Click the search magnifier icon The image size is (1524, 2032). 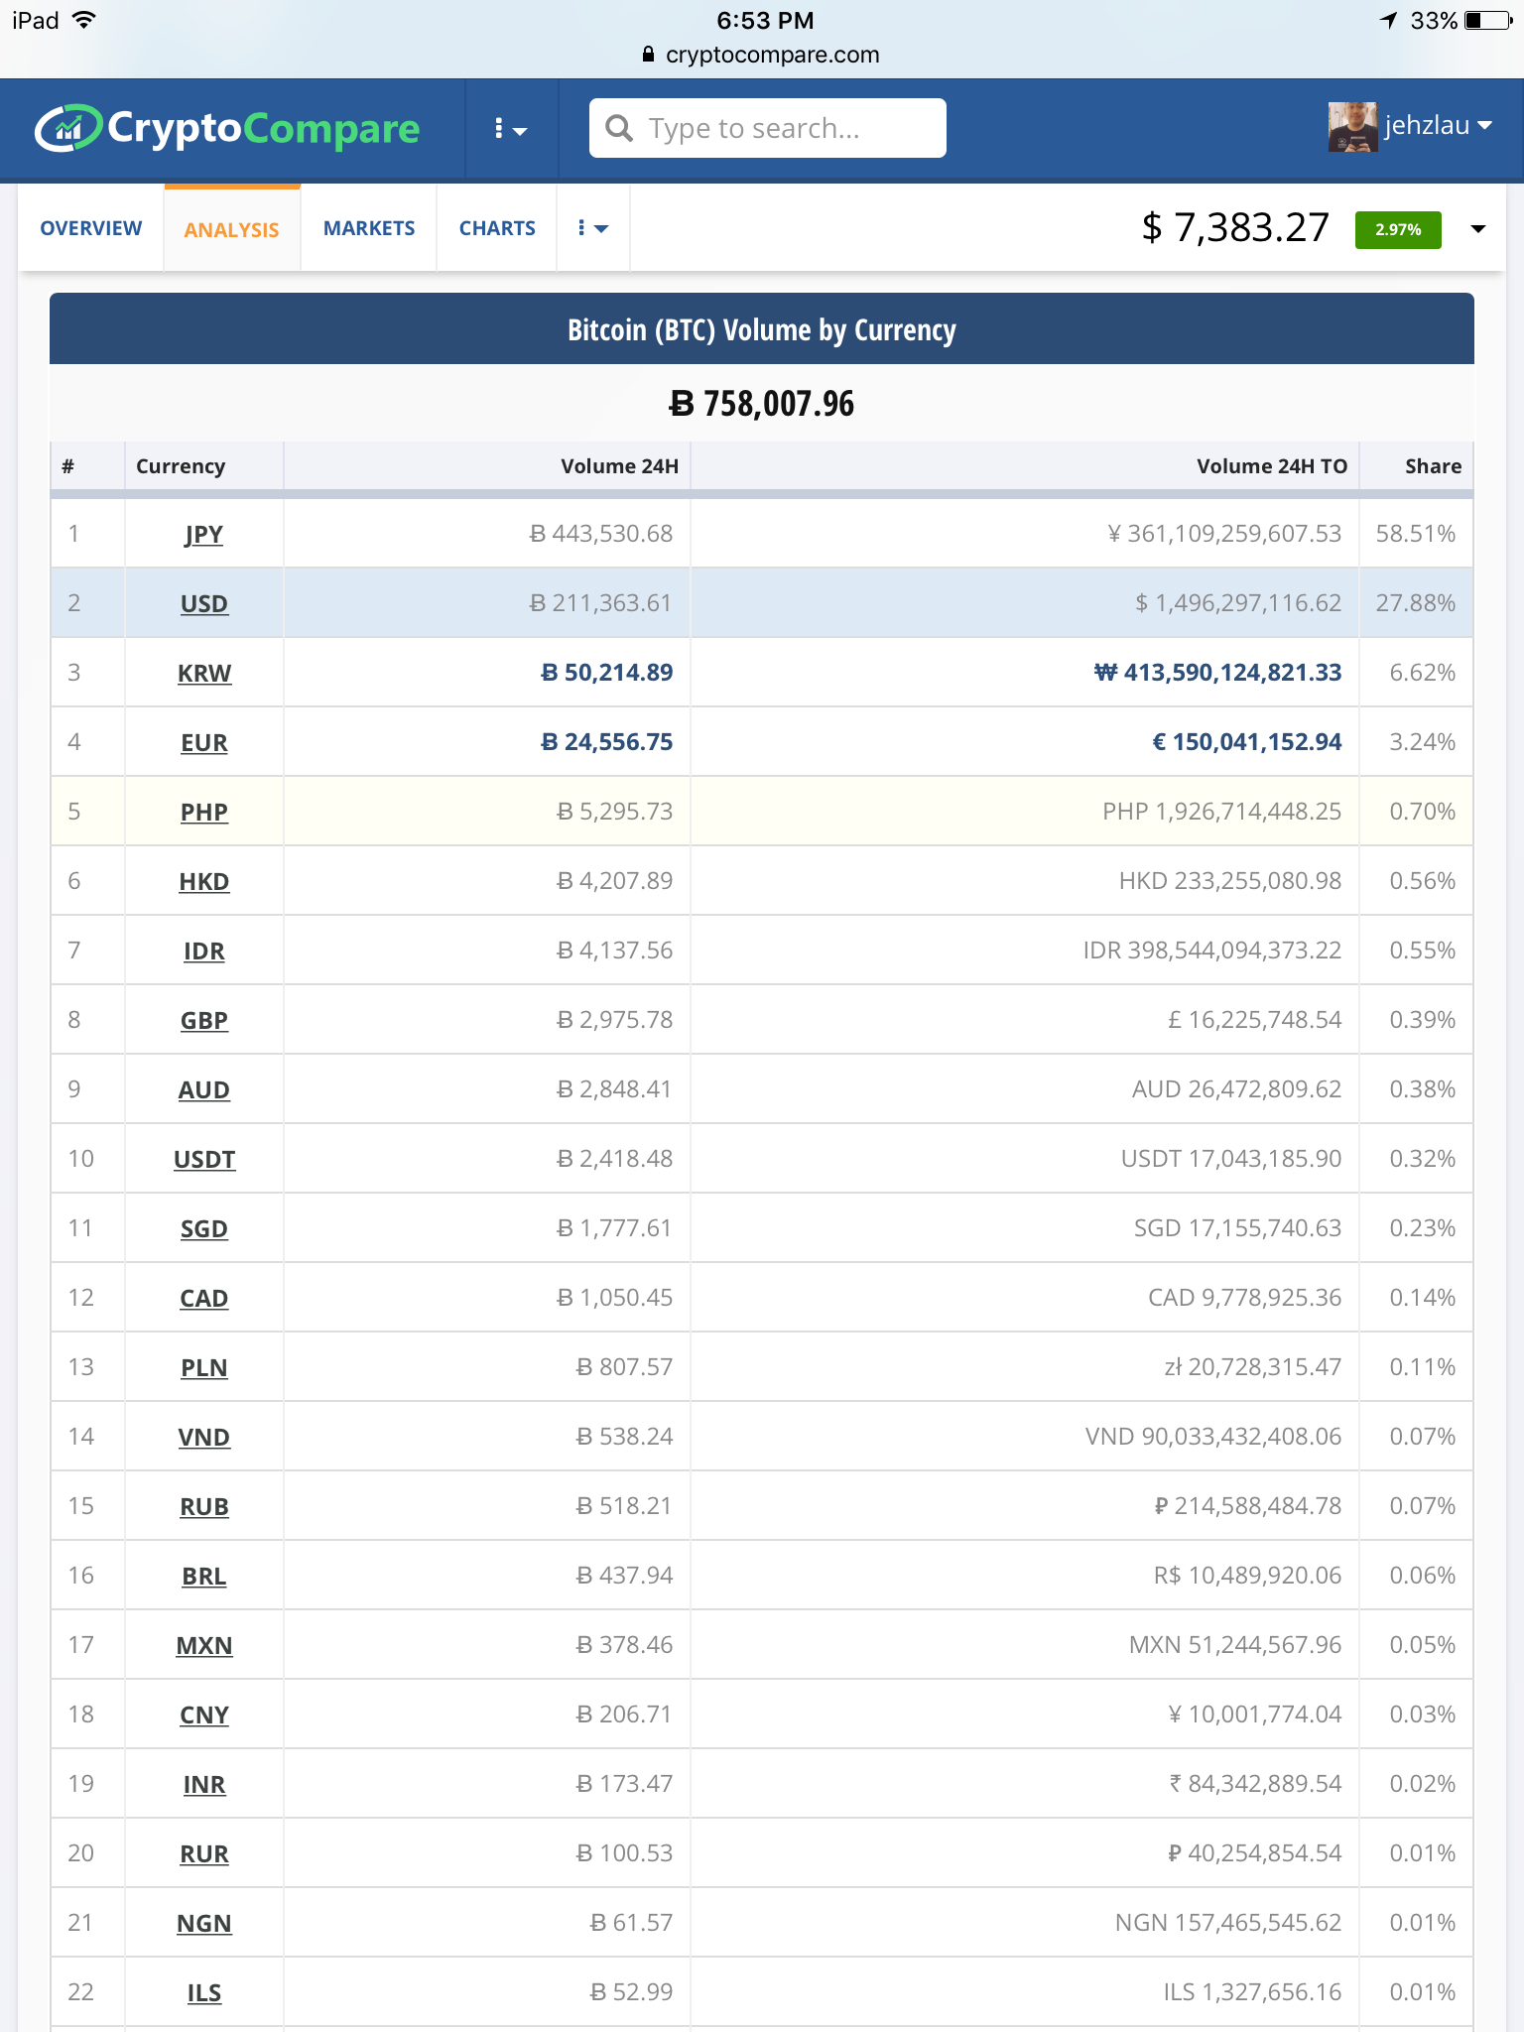619,128
